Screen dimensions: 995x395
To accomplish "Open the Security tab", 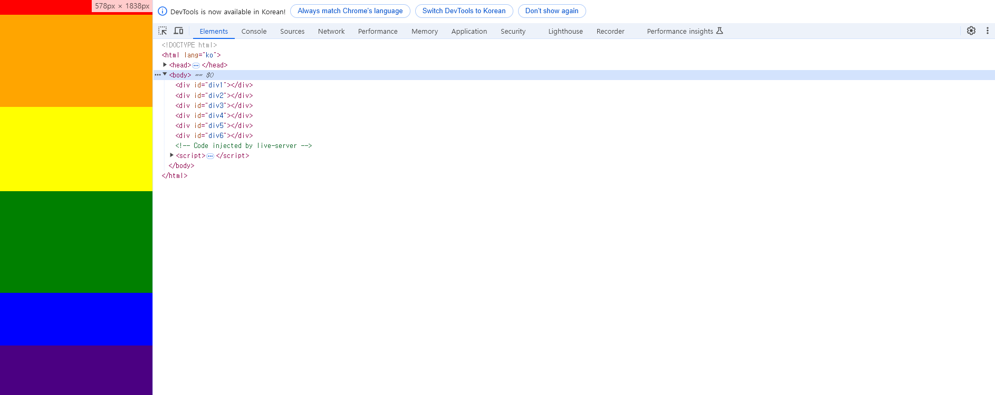I will 513,31.
